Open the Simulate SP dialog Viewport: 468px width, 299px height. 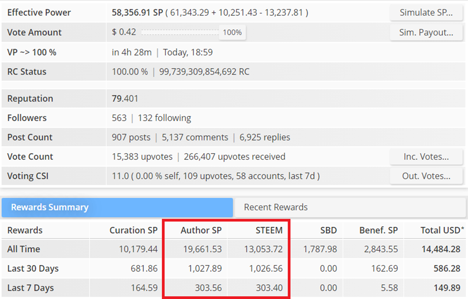[x=426, y=13]
